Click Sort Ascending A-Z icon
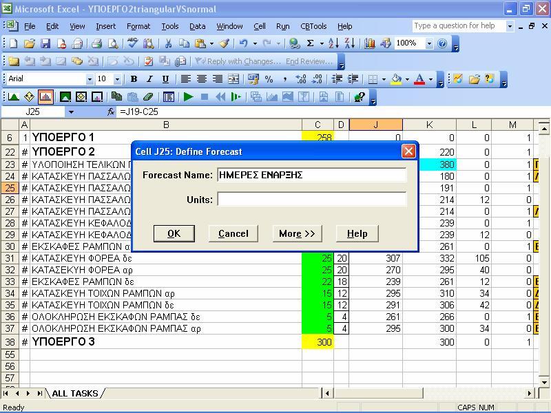Screen dimensions: 551x413 point(333,43)
